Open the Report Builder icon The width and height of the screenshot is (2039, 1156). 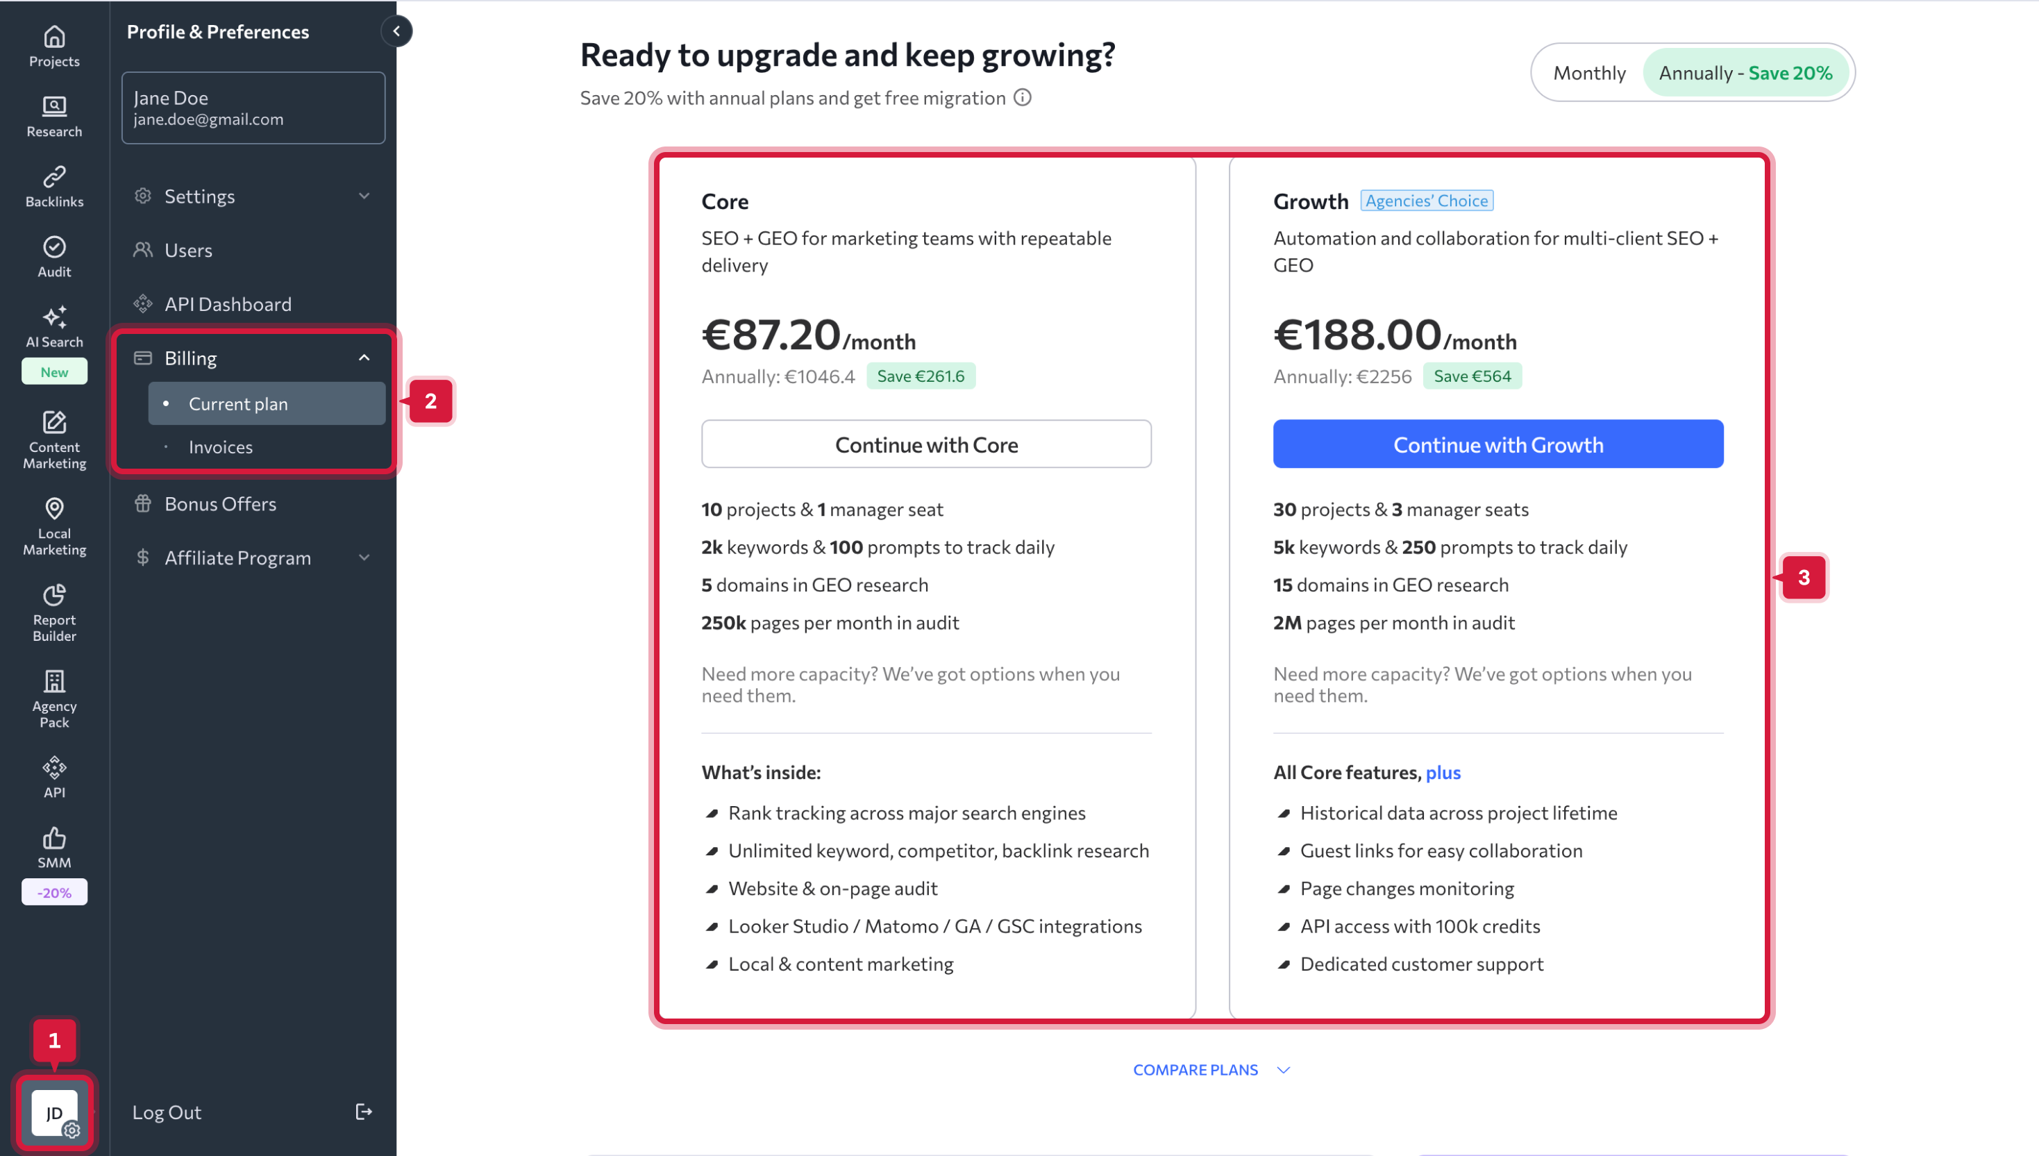click(x=54, y=595)
